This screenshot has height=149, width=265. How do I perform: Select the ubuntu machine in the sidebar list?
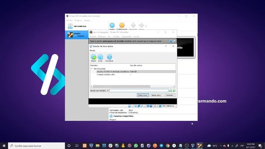(77, 35)
